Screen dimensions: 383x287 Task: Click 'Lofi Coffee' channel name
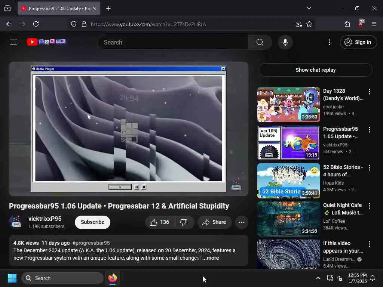[334, 221]
